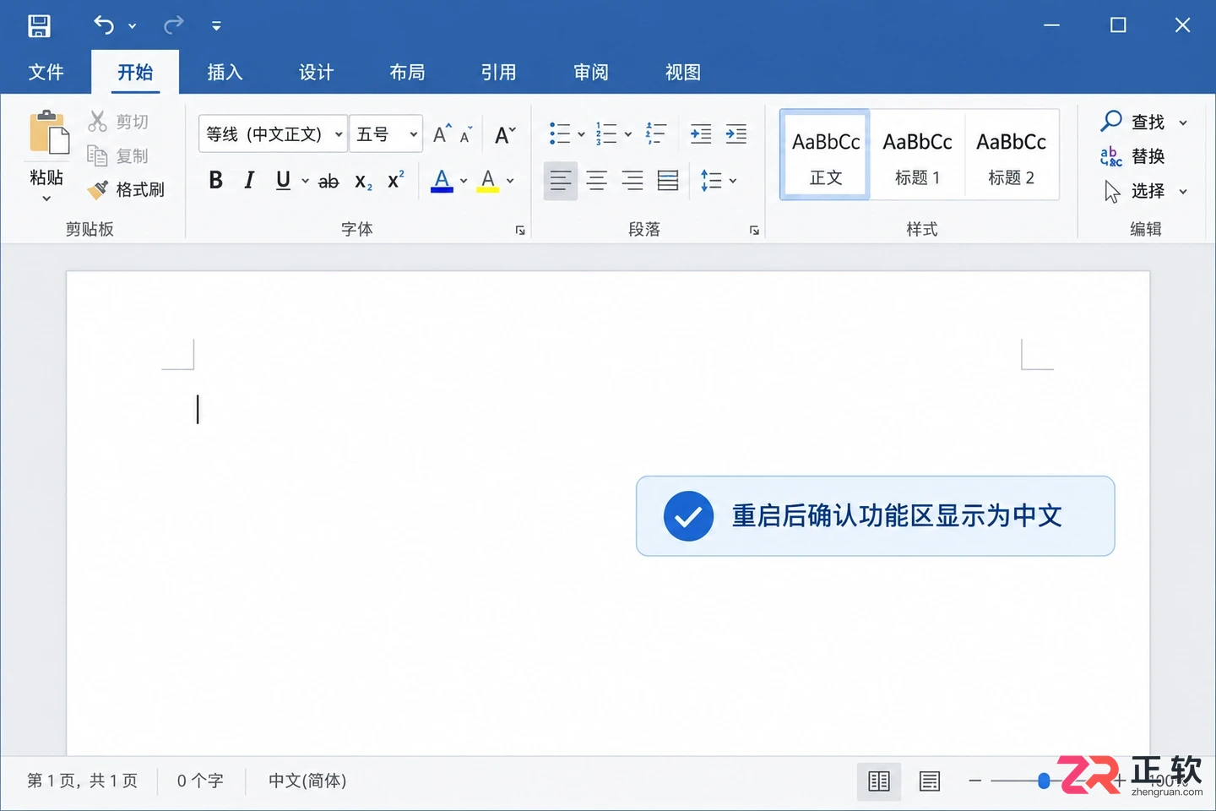Click 查找 to search the document
Viewport: 1216px width, 811px height.
tap(1134, 122)
